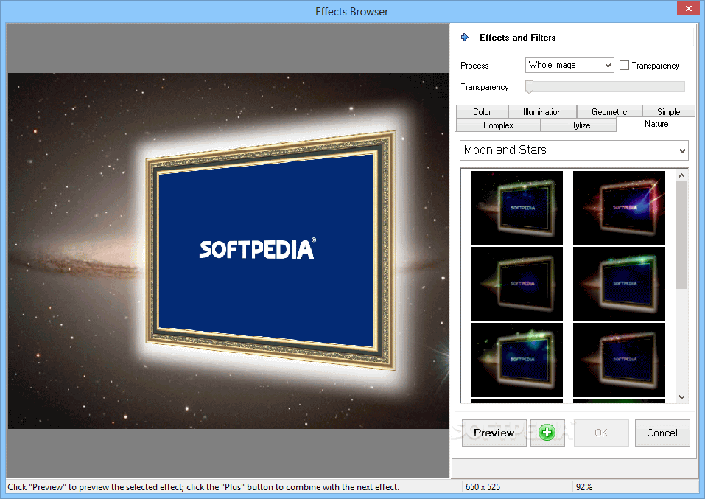Open the Moon and Stars effect dropdown
This screenshot has height=499, width=705.
[574, 150]
